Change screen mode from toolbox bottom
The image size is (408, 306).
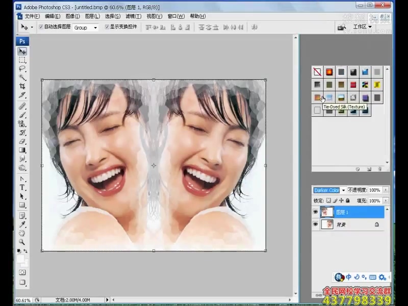click(22, 283)
